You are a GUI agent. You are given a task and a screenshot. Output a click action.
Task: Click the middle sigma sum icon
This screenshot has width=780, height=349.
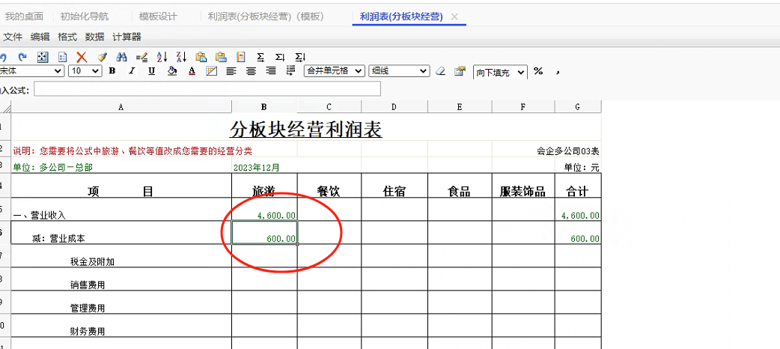[280, 57]
